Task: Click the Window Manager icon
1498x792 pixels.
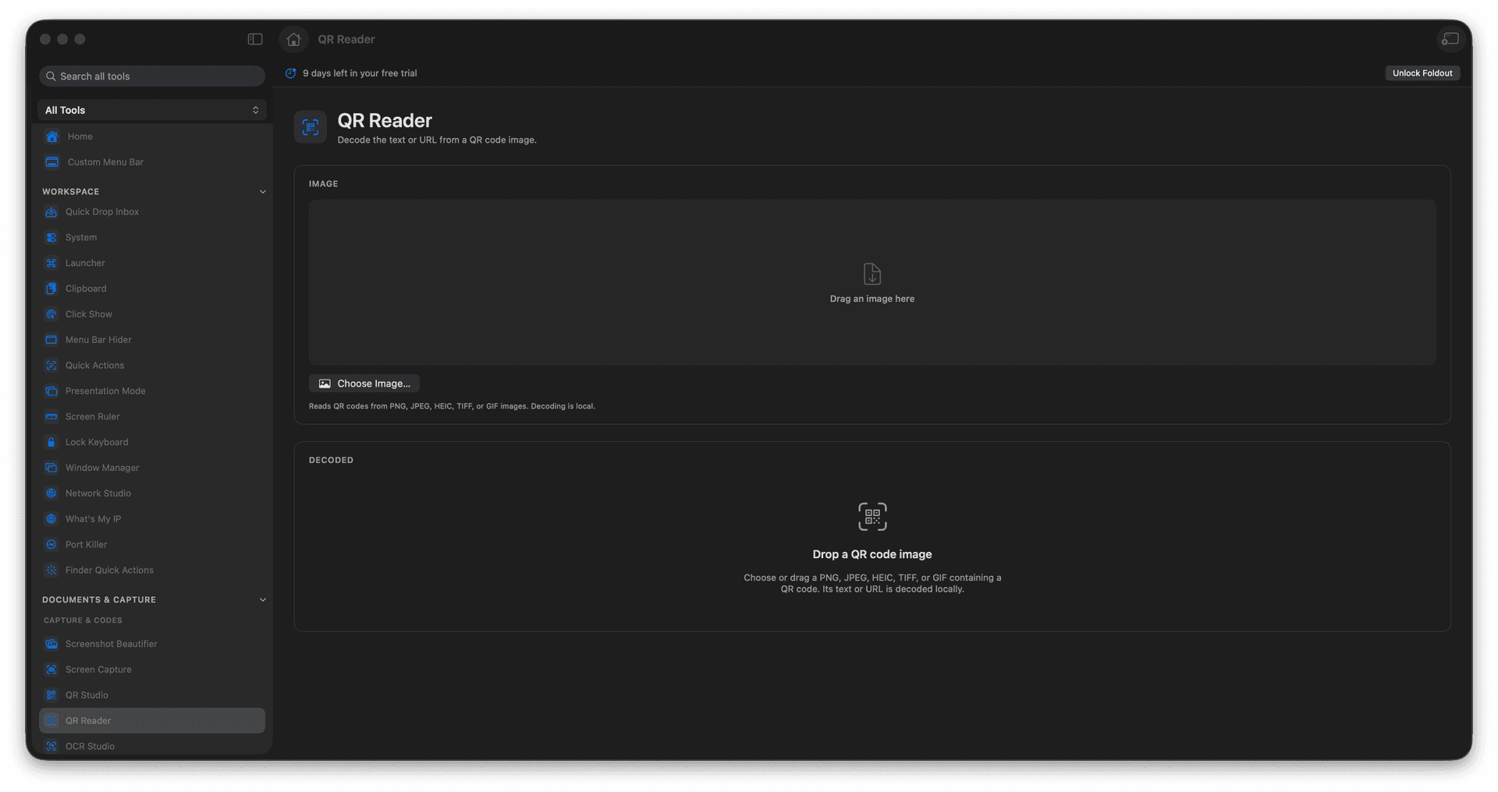Action: coord(51,468)
